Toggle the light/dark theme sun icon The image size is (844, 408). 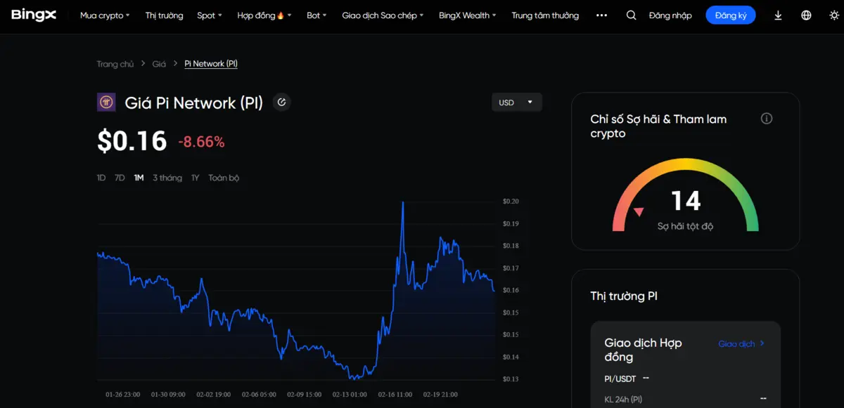tap(834, 15)
